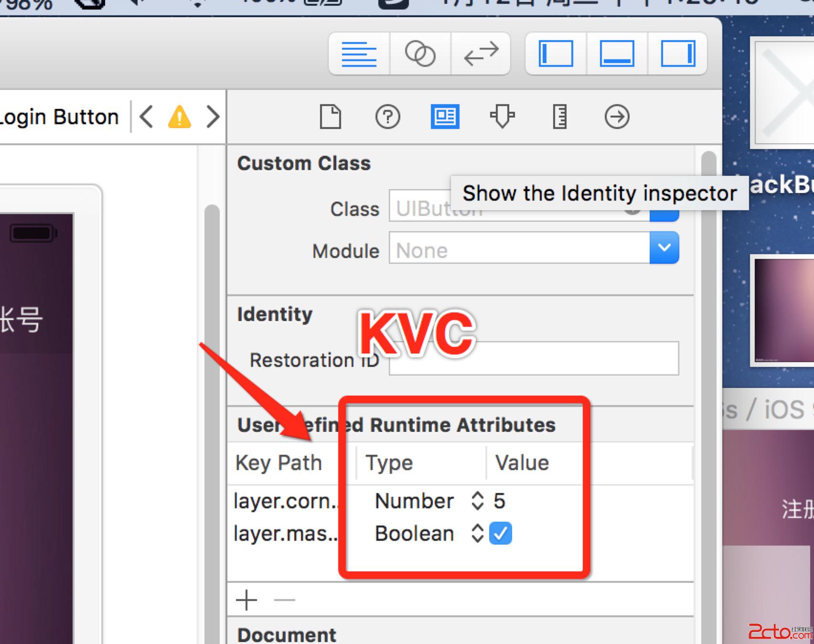Show the Size inspector

pyautogui.click(x=559, y=117)
